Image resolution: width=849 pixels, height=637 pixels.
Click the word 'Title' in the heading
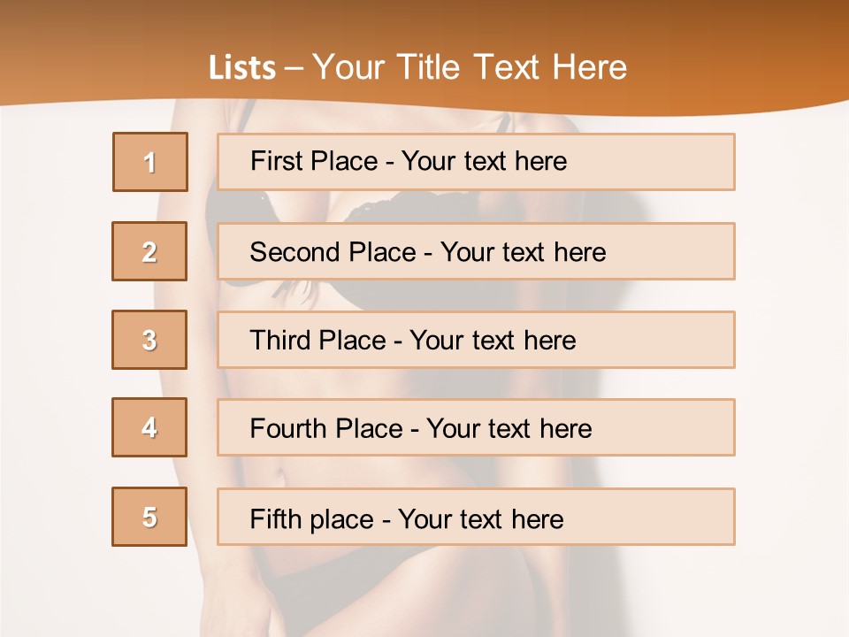432,67
